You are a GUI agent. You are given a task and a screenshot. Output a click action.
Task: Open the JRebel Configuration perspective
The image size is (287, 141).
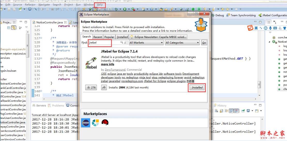point(272,15)
